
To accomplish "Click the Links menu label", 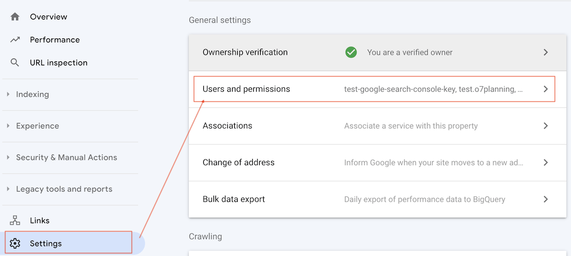I will pyautogui.click(x=40, y=220).
